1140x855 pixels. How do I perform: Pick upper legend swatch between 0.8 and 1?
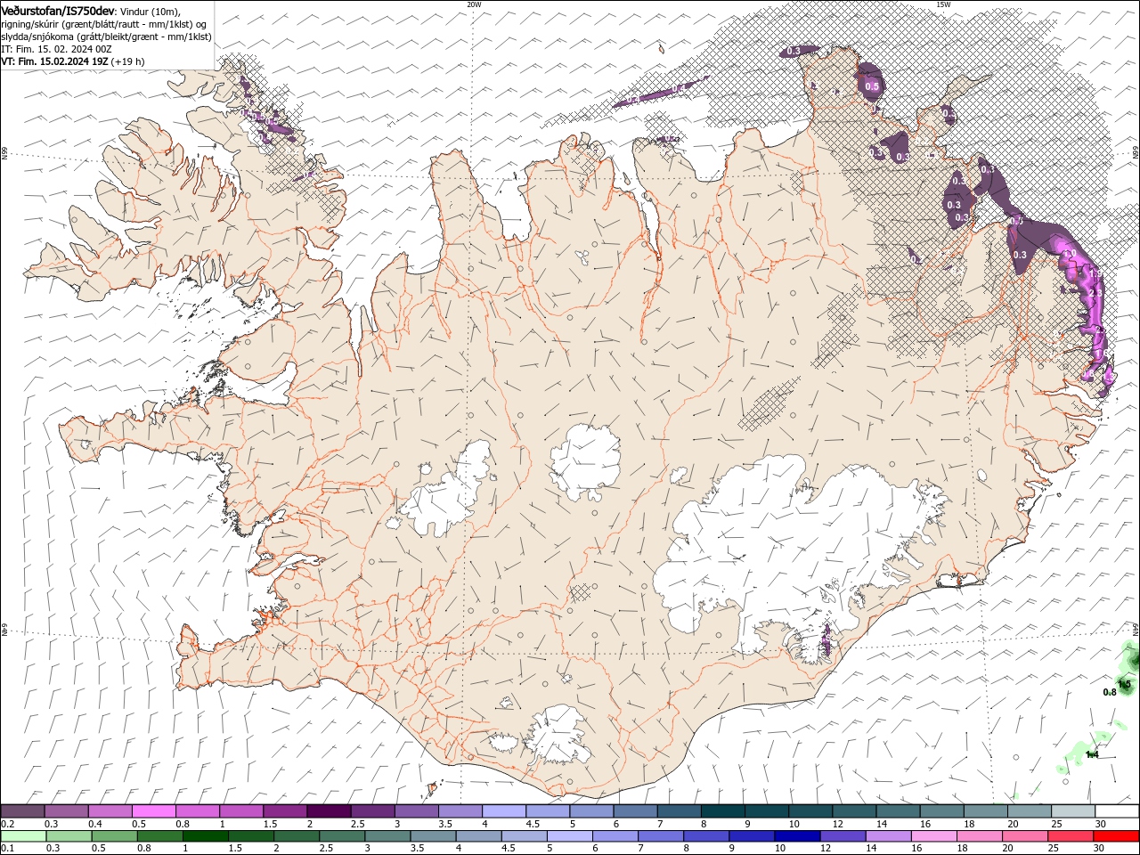tap(197, 811)
